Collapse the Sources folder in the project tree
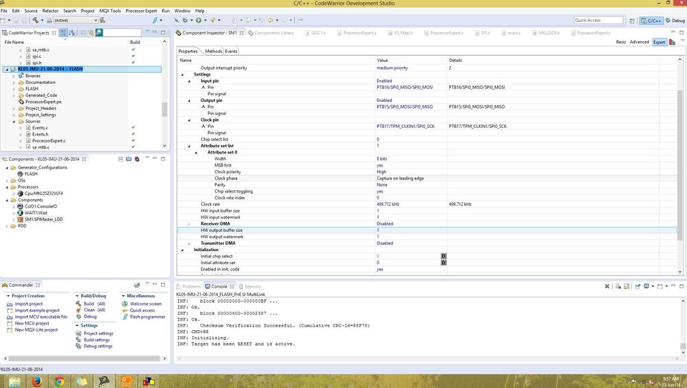This screenshot has height=388, width=687. point(14,122)
